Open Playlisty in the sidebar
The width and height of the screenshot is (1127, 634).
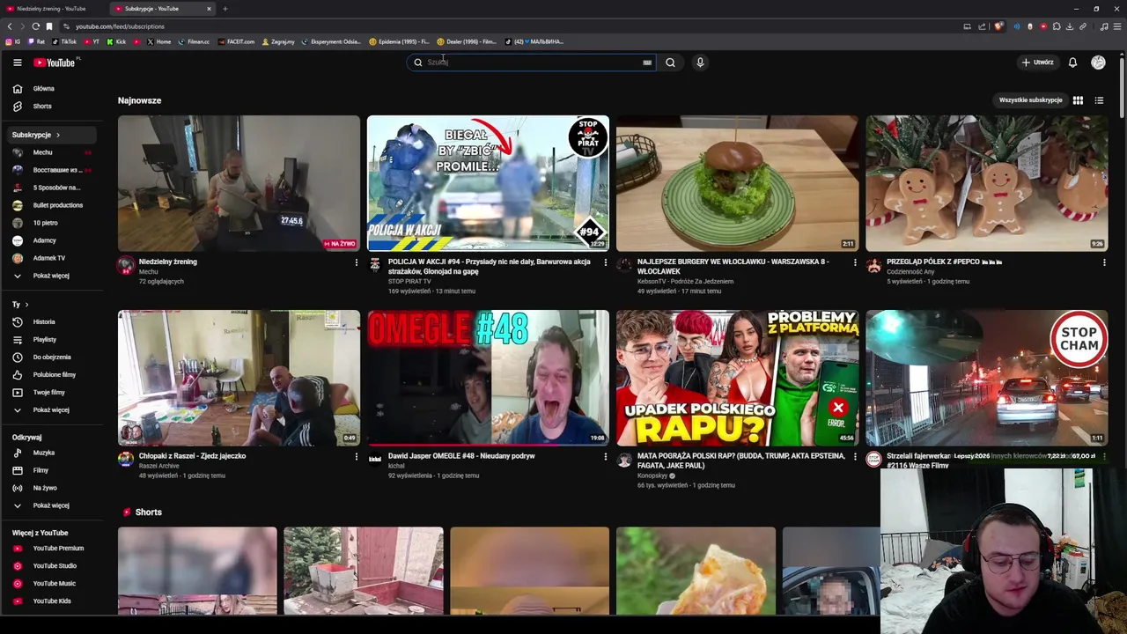(x=54, y=340)
